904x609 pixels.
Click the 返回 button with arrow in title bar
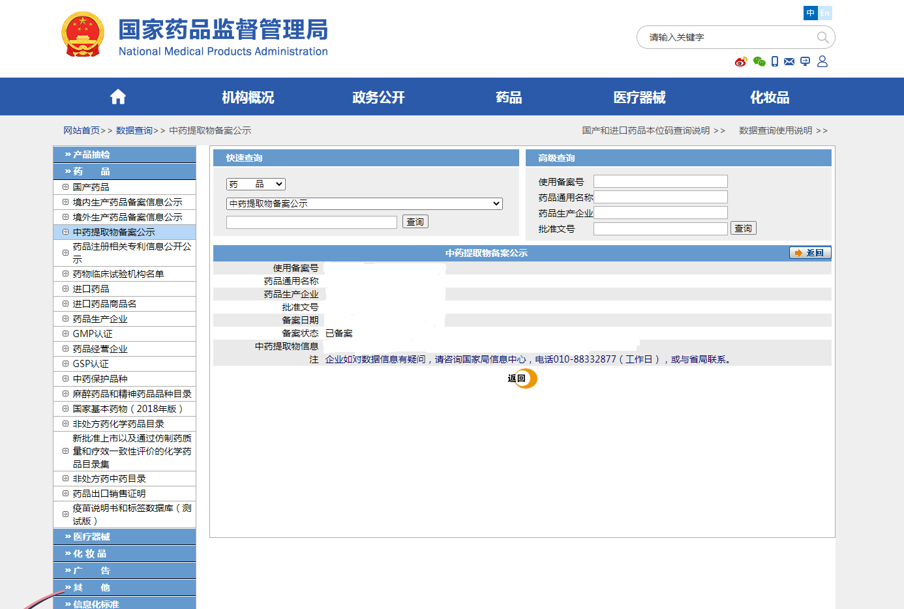coord(810,253)
